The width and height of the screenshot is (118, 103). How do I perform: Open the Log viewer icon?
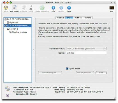click(112, 8)
